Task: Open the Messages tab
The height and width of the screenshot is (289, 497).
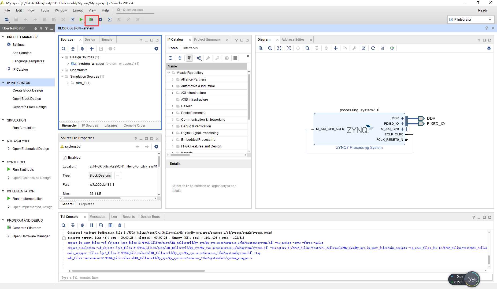Action: [x=97, y=217]
